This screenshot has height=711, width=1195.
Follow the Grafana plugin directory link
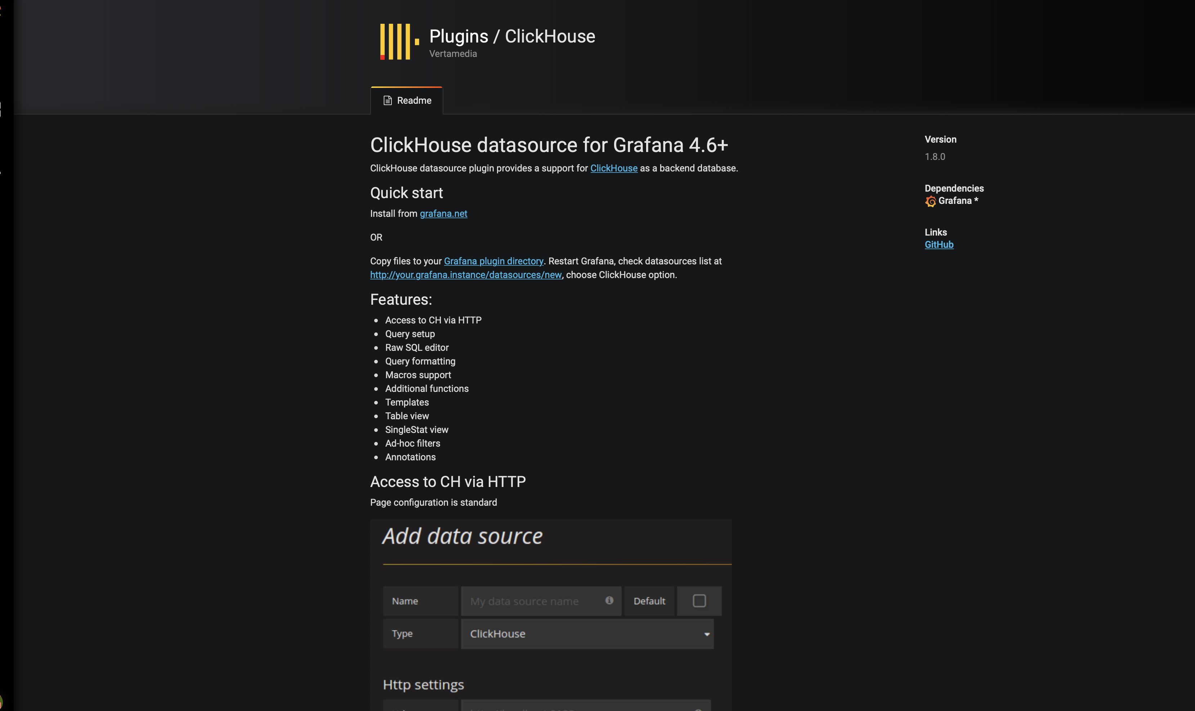493,261
